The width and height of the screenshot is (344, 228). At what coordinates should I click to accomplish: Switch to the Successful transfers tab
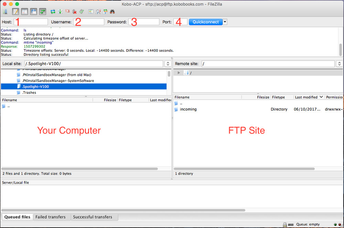92,217
